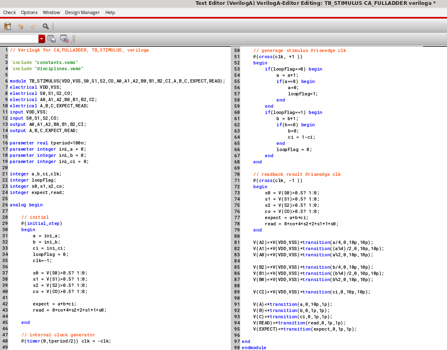Click the endmodule keyword at line 98
Image resolution: width=447 pixels, height=350 pixels.
(254, 348)
